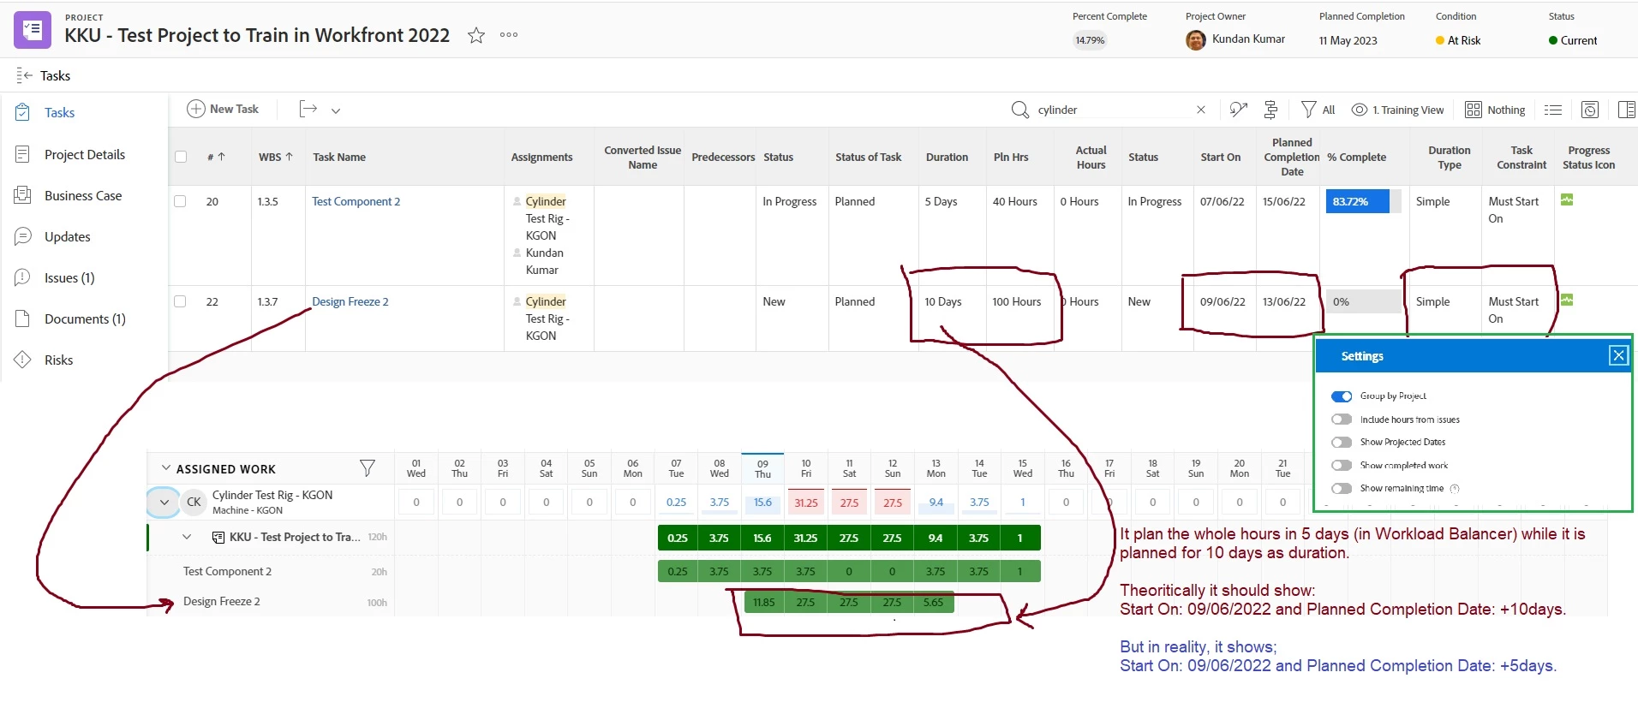Click progress status icon for Test Component 2

coord(1567,200)
